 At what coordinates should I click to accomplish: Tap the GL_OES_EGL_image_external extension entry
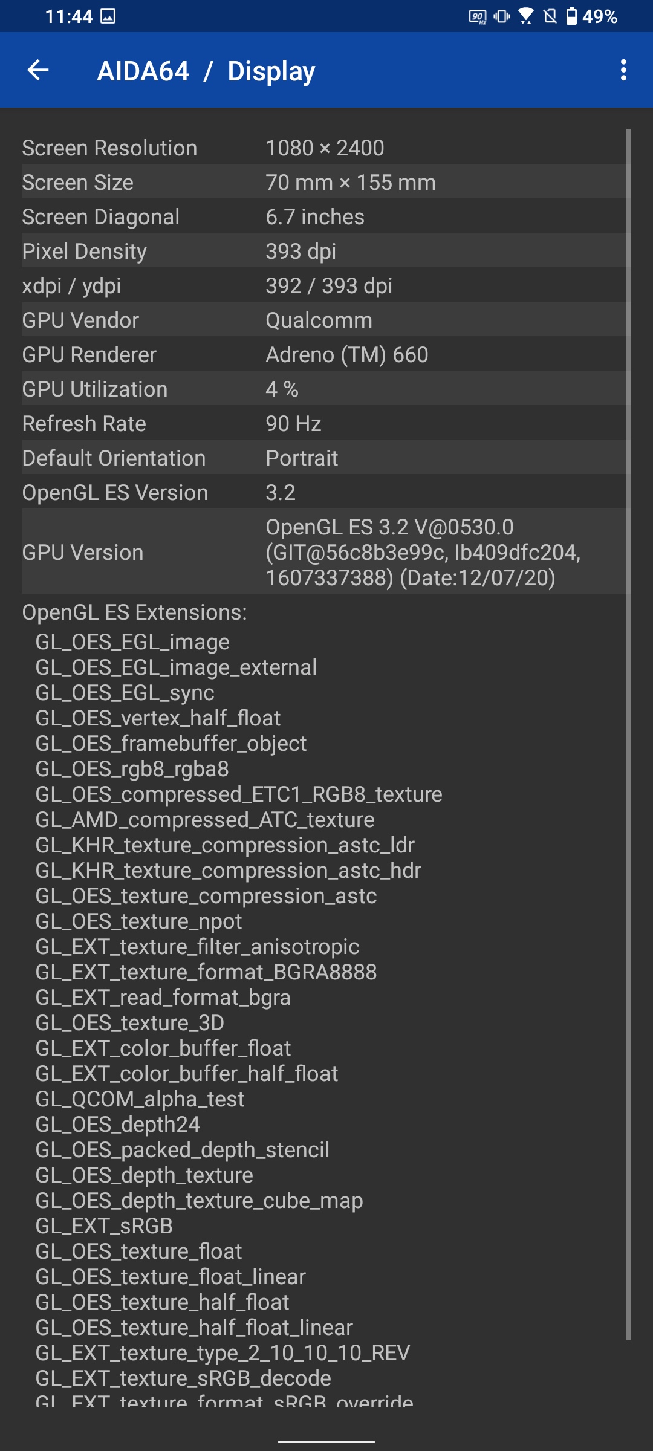click(x=176, y=667)
